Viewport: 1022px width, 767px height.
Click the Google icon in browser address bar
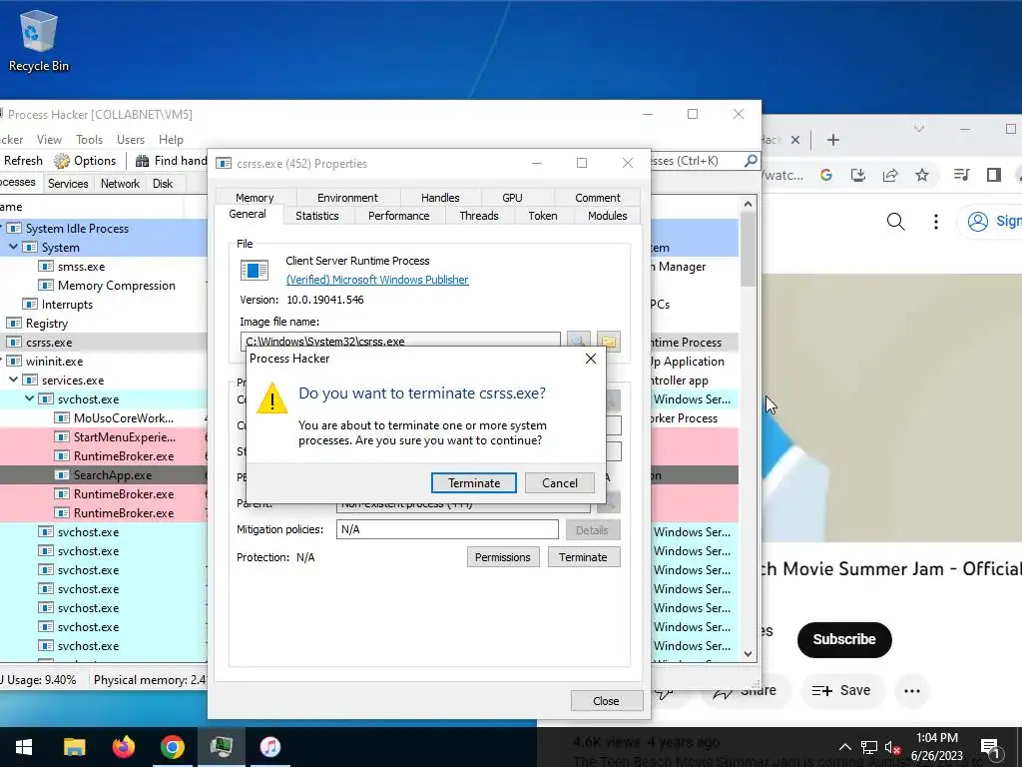(x=825, y=175)
